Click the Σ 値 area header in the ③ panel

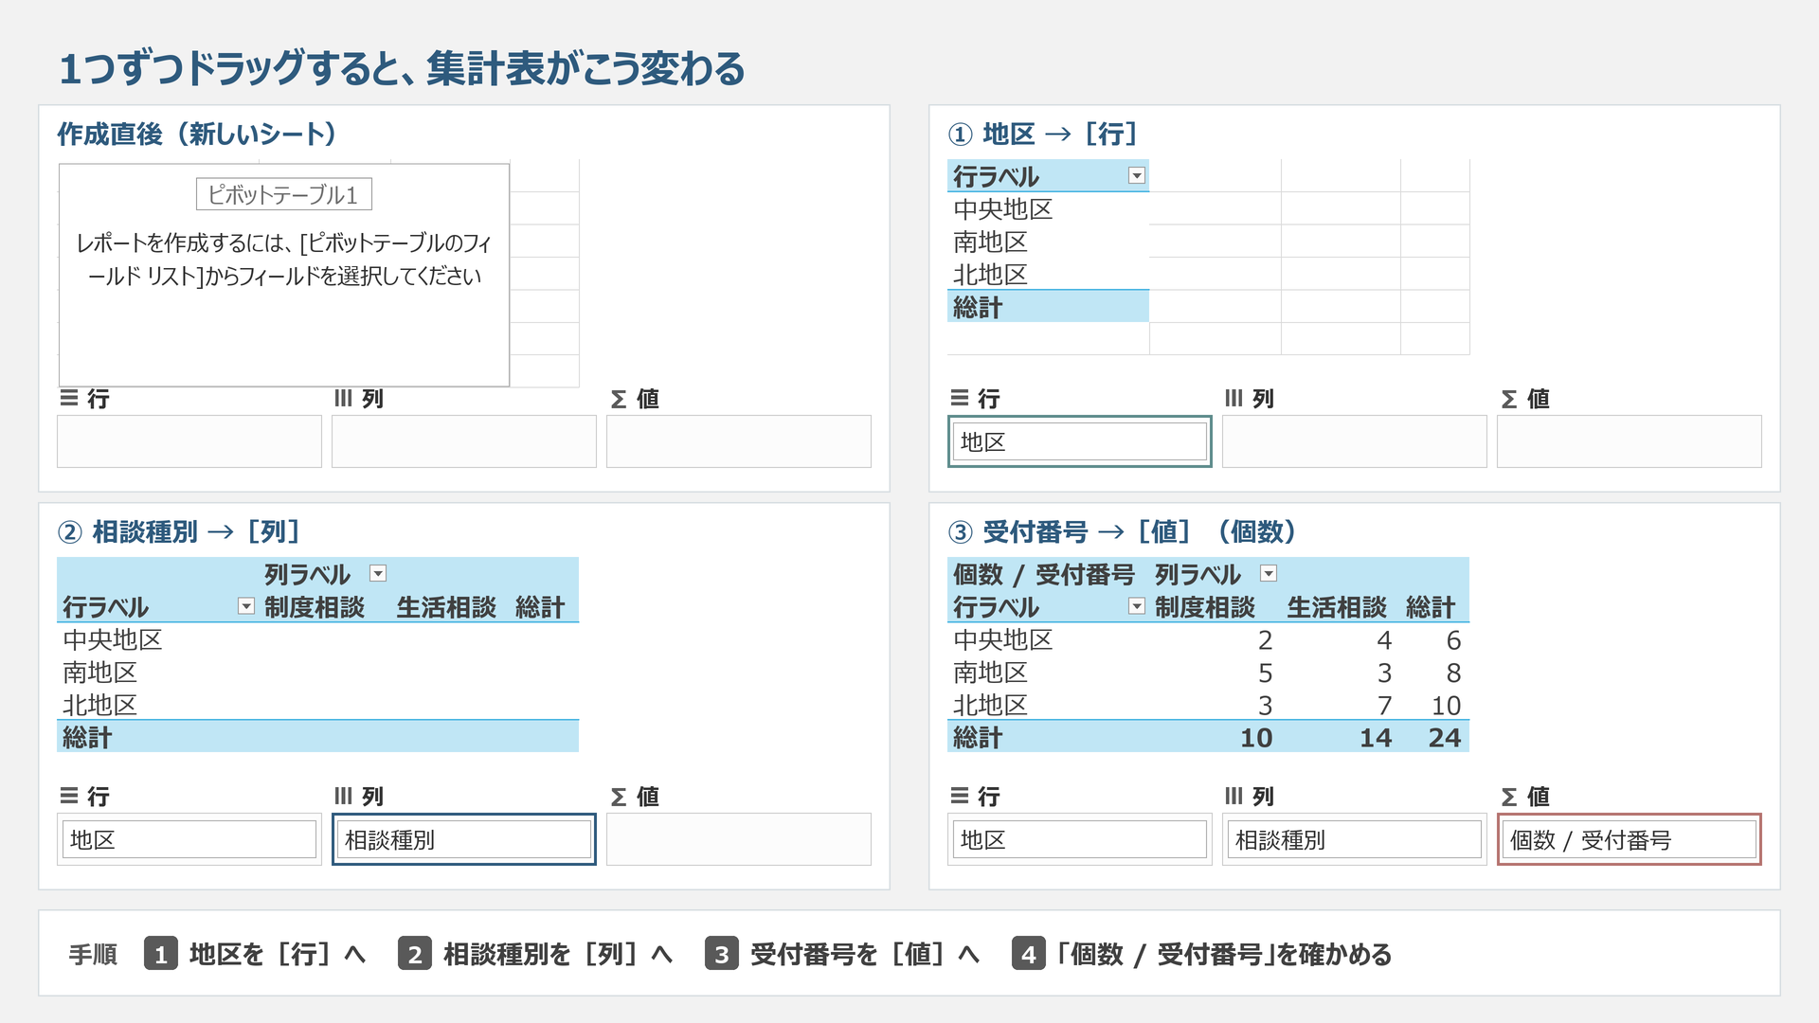pos(1525,797)
